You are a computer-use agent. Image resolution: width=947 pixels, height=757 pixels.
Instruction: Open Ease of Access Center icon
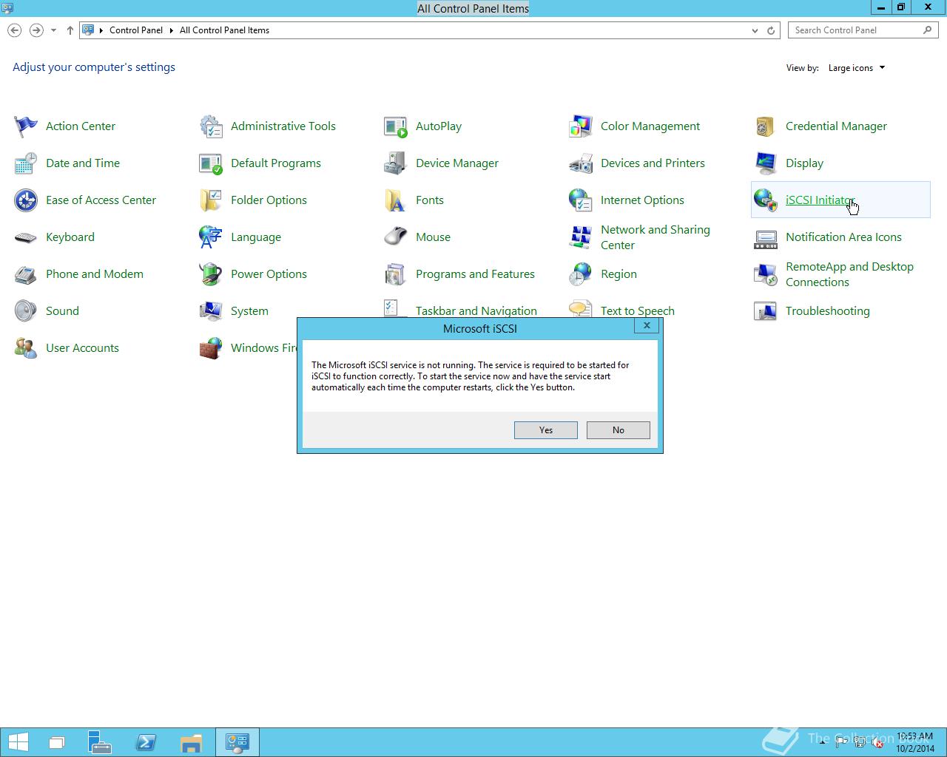[26, 200]
